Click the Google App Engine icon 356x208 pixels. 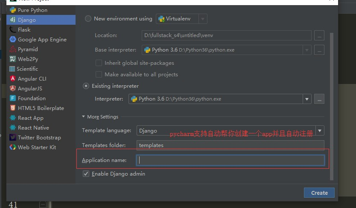[13, 39]
